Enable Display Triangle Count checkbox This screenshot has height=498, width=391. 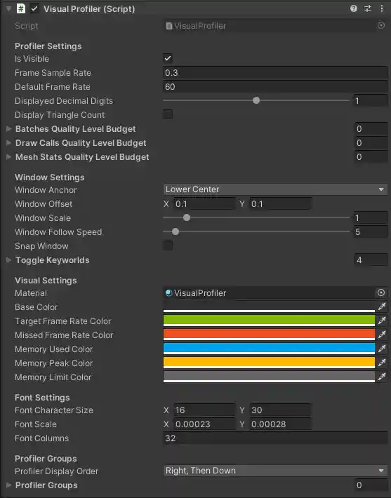pos(168,114)
